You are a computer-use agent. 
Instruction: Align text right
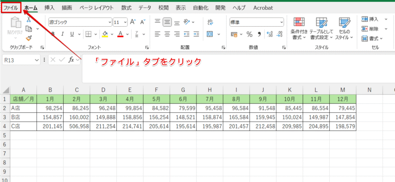point(177,34)
